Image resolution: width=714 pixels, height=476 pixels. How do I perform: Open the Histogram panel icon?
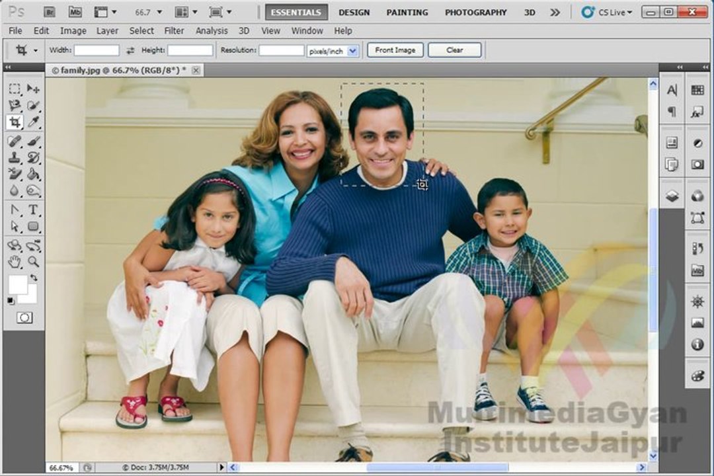(x=697, y=323)
